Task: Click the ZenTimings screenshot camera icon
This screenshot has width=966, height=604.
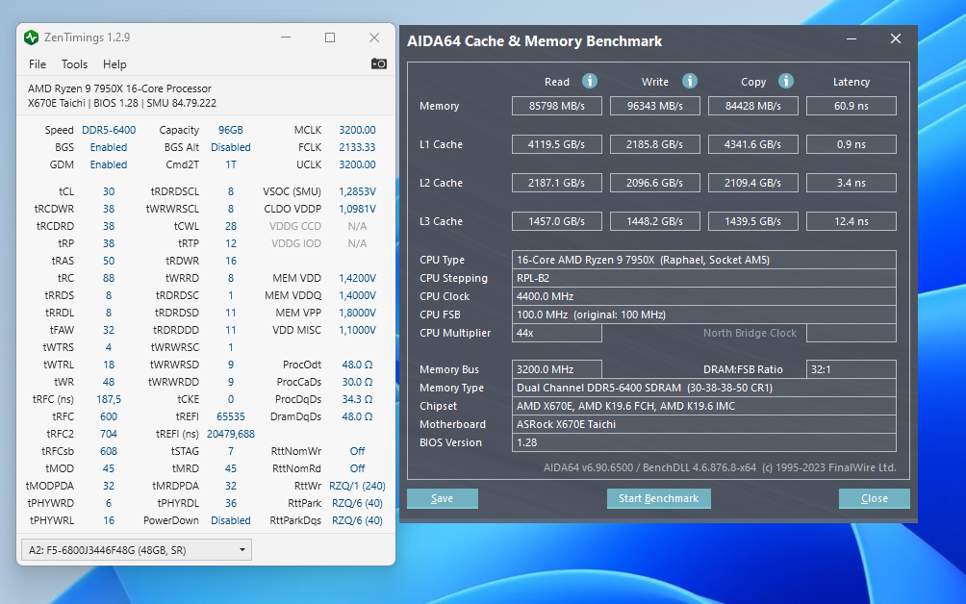Action: 379,64
